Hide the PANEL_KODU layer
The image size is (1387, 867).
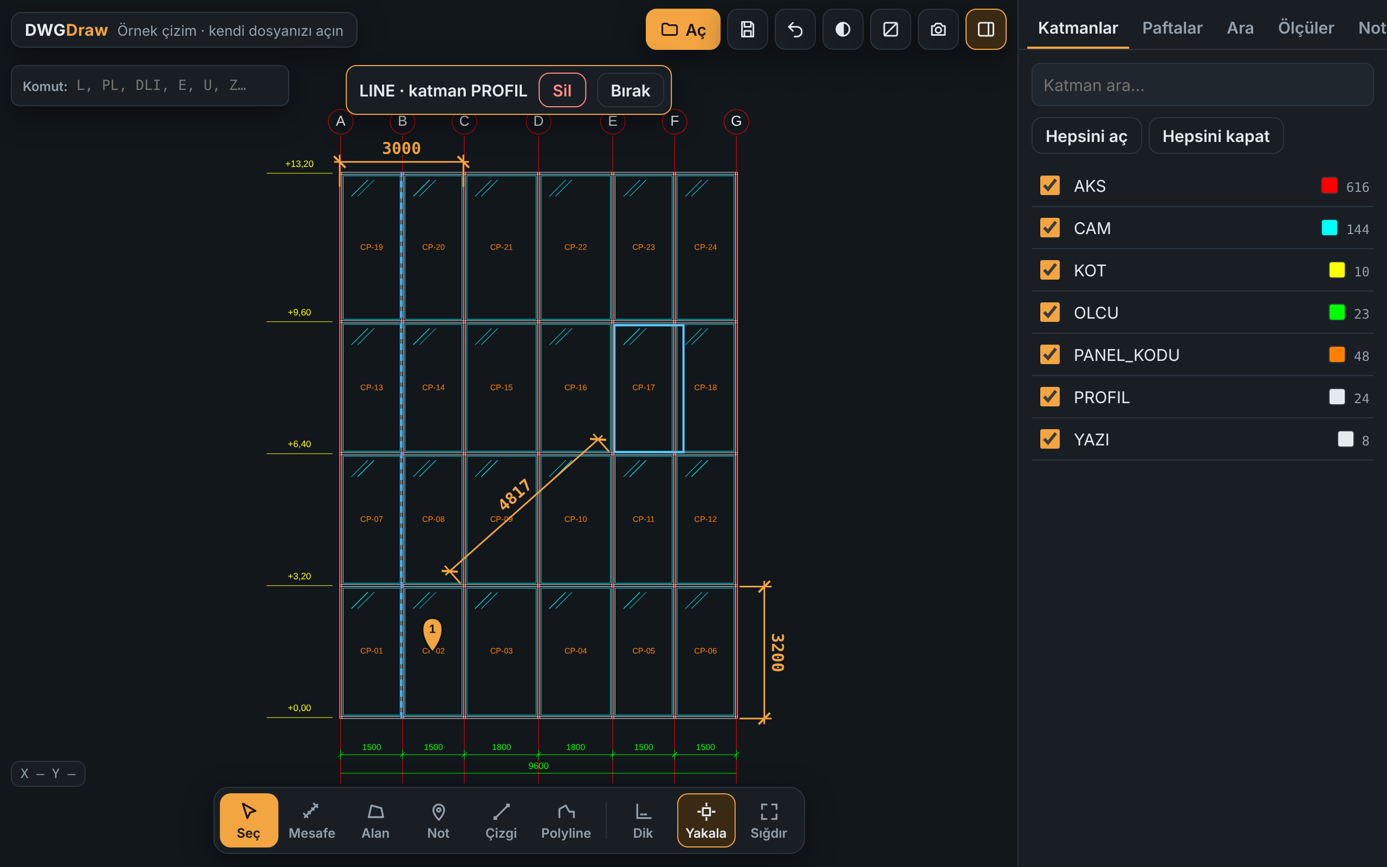1049,354
